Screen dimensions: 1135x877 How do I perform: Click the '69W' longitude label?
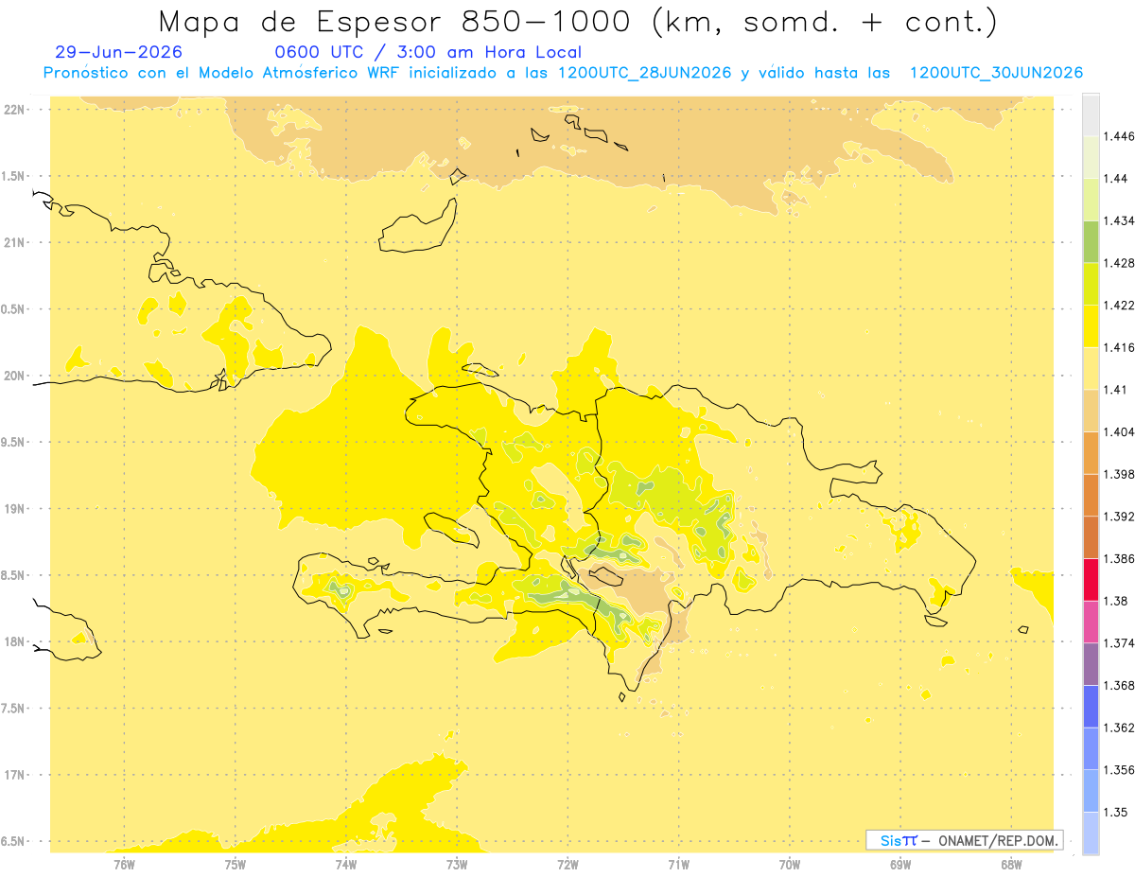[x=900, y=864]
